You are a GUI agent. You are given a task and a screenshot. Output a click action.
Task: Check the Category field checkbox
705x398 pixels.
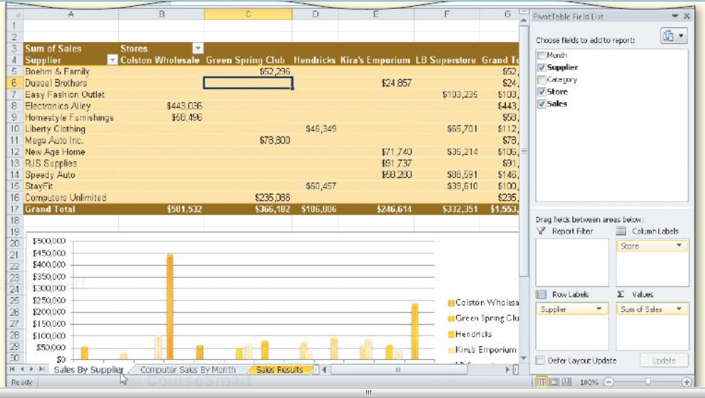tap(542, 80)
